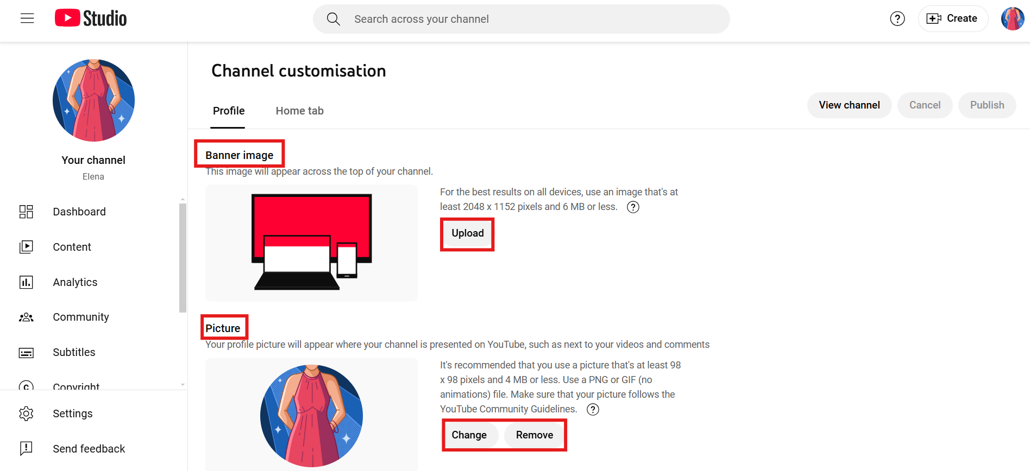Open Settings gear in sidebar
Image resolution: width=1030 pixels, height=471 pixels.
pos(72,413)
